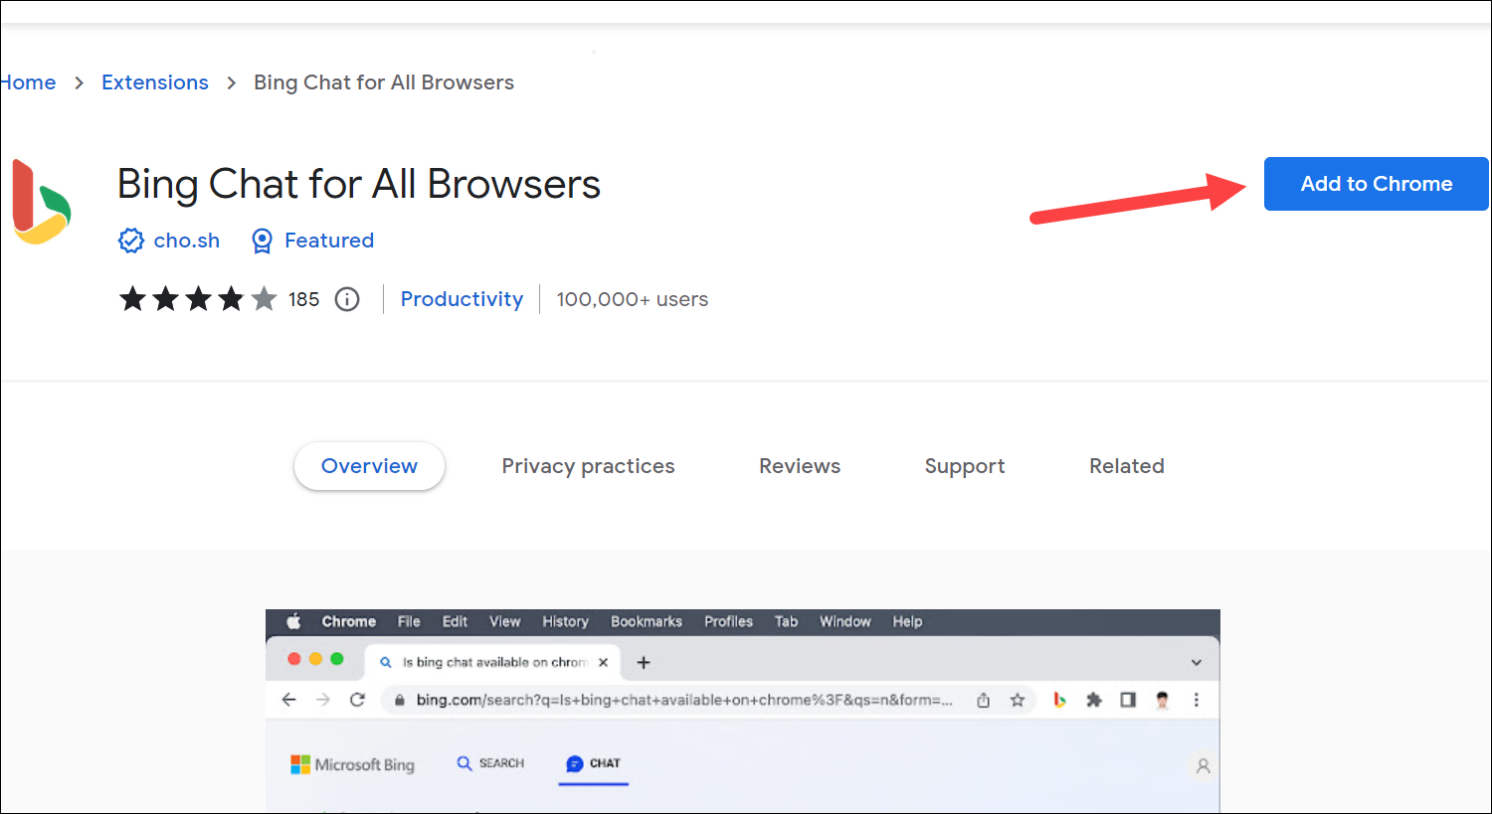
Task: Open Edit menu in preview menu bar
Action: point(455,621)
